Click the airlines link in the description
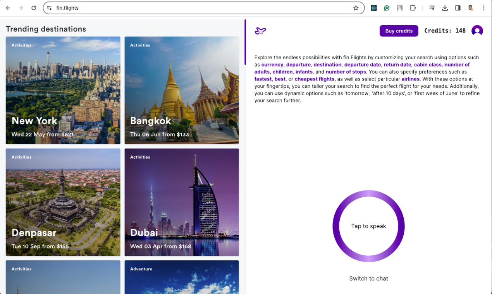Image resolution: width=492 pixels, height=294 pixels. pos(410,79)
